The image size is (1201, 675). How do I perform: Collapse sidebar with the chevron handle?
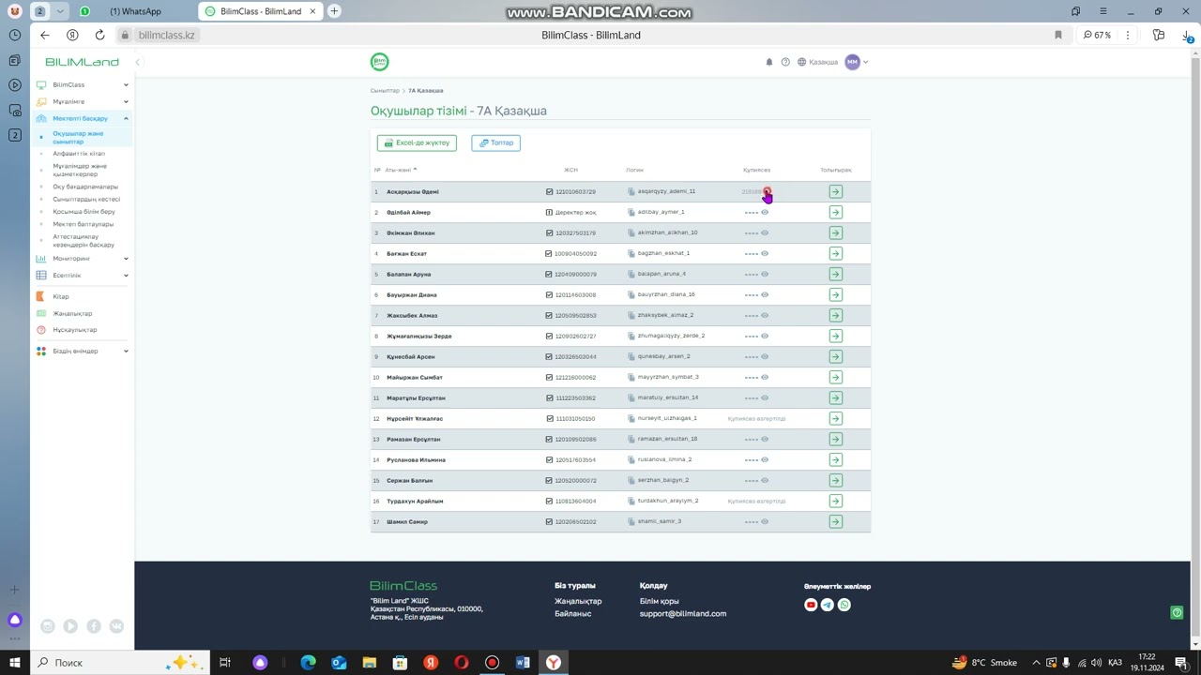[137, 62]
